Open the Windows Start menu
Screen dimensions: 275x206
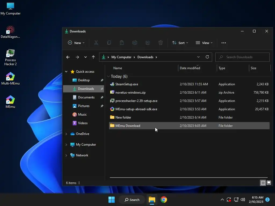[111, 200]
